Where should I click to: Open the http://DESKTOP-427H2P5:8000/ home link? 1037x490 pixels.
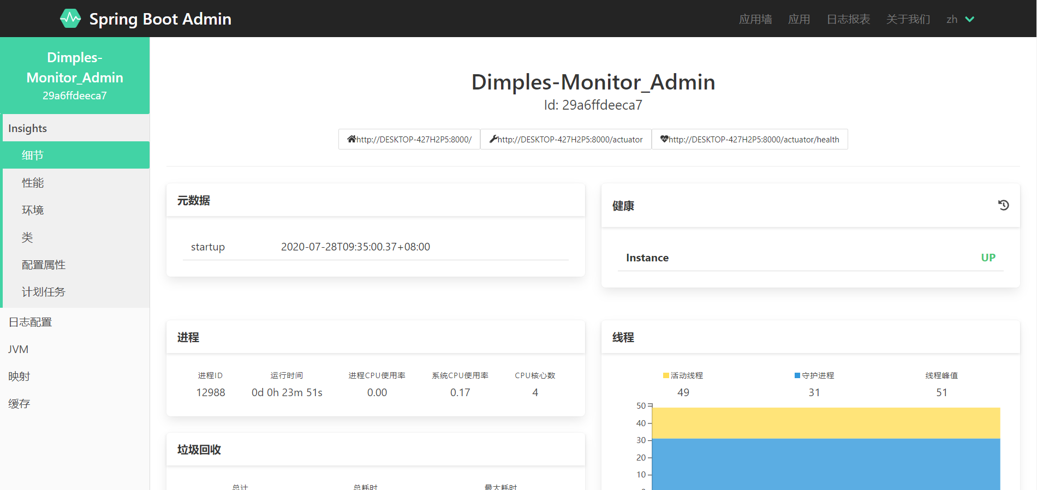coord(409,139)
